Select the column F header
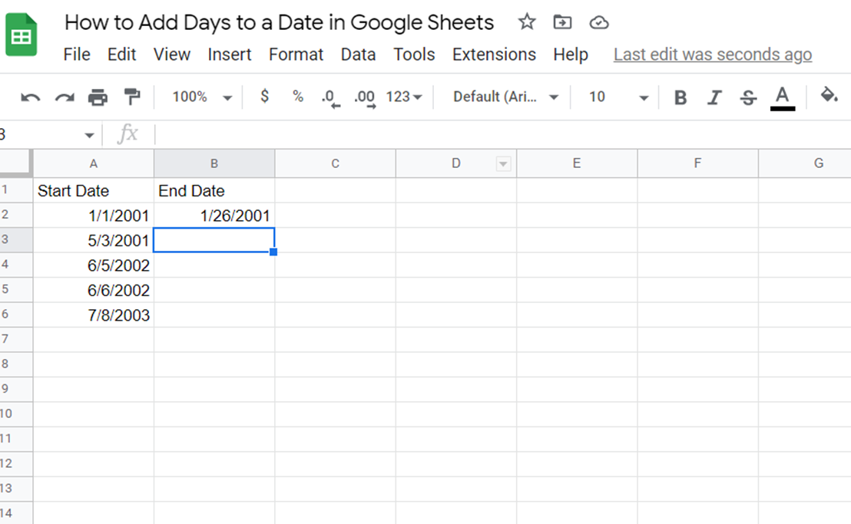Screen dimensions: 851x524 [697, 163]
